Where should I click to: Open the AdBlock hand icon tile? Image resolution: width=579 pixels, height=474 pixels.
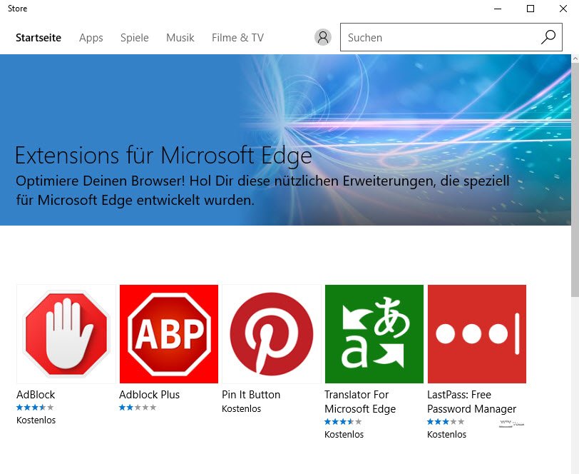click(x=66, y=334)
